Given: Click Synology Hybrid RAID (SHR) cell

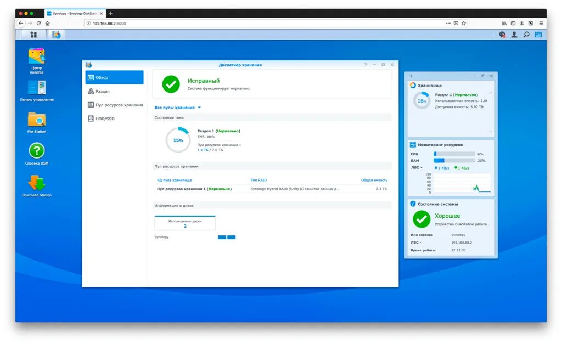Looking at the screenshot, I should point(295,189).
